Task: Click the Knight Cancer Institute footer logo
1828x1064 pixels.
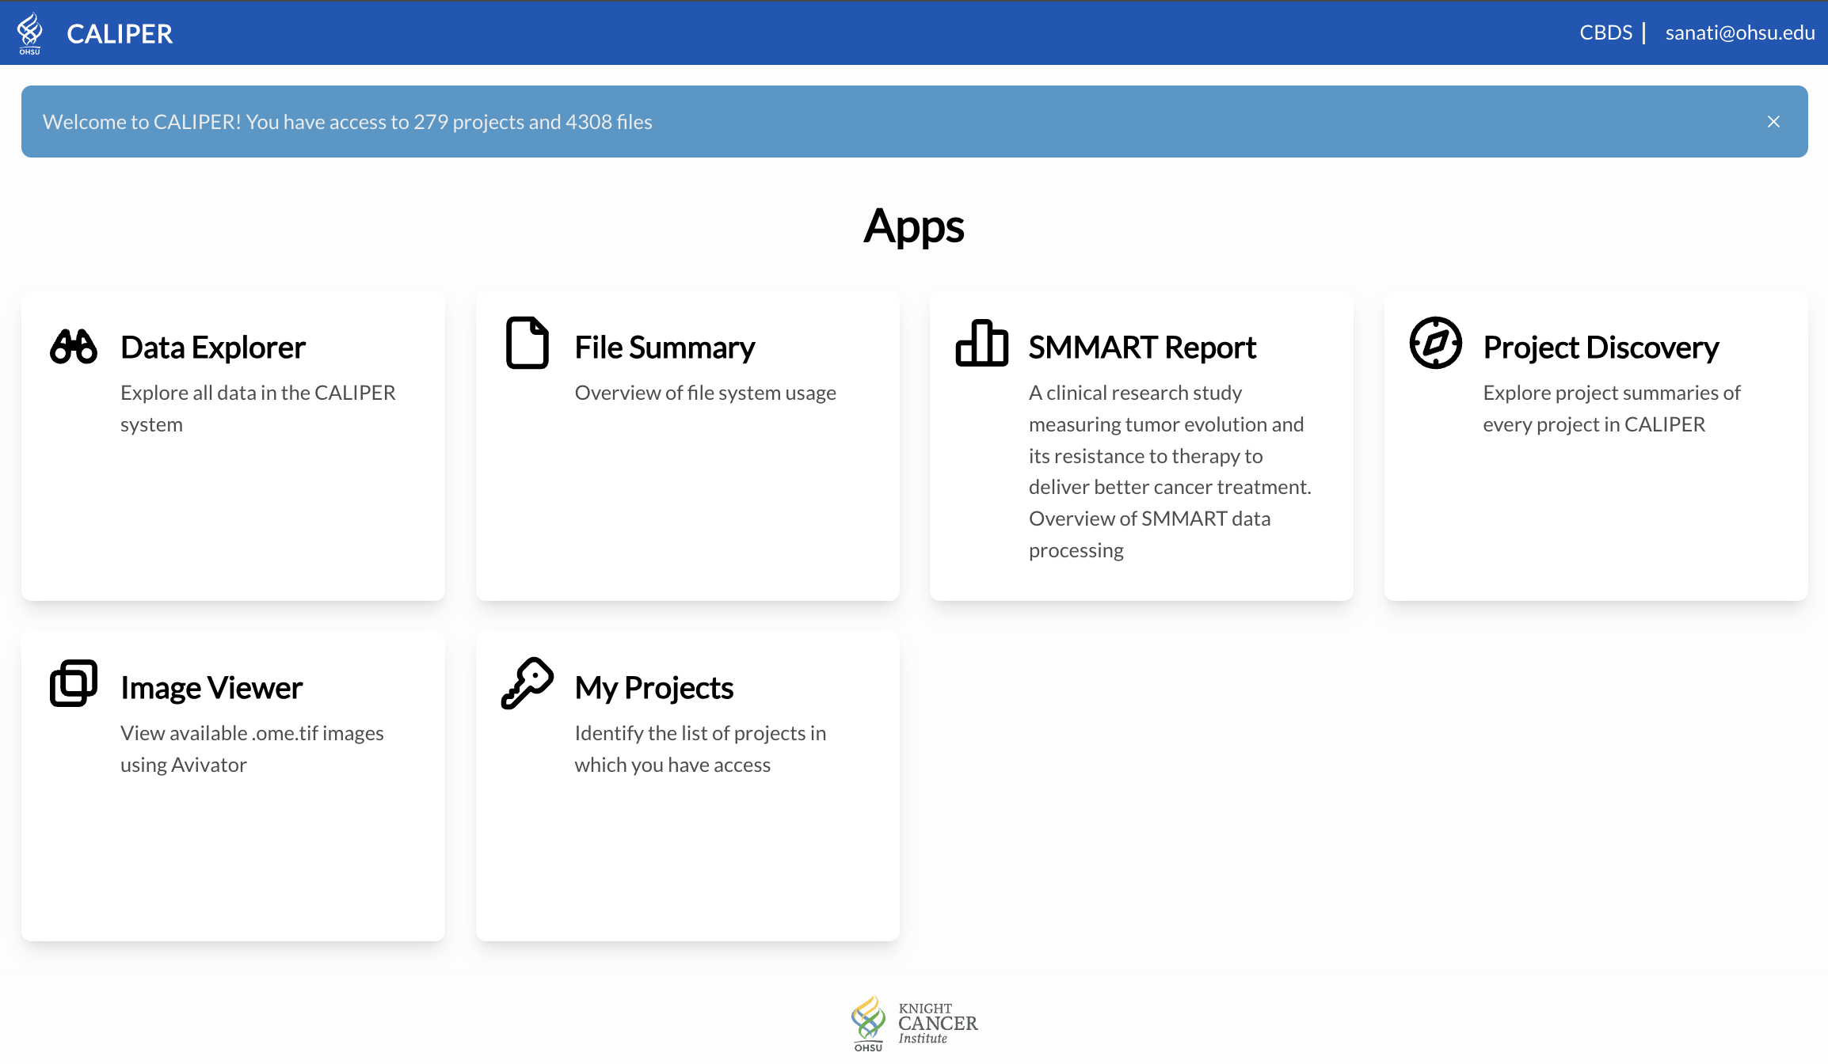Action: [x=914, y=1024]
